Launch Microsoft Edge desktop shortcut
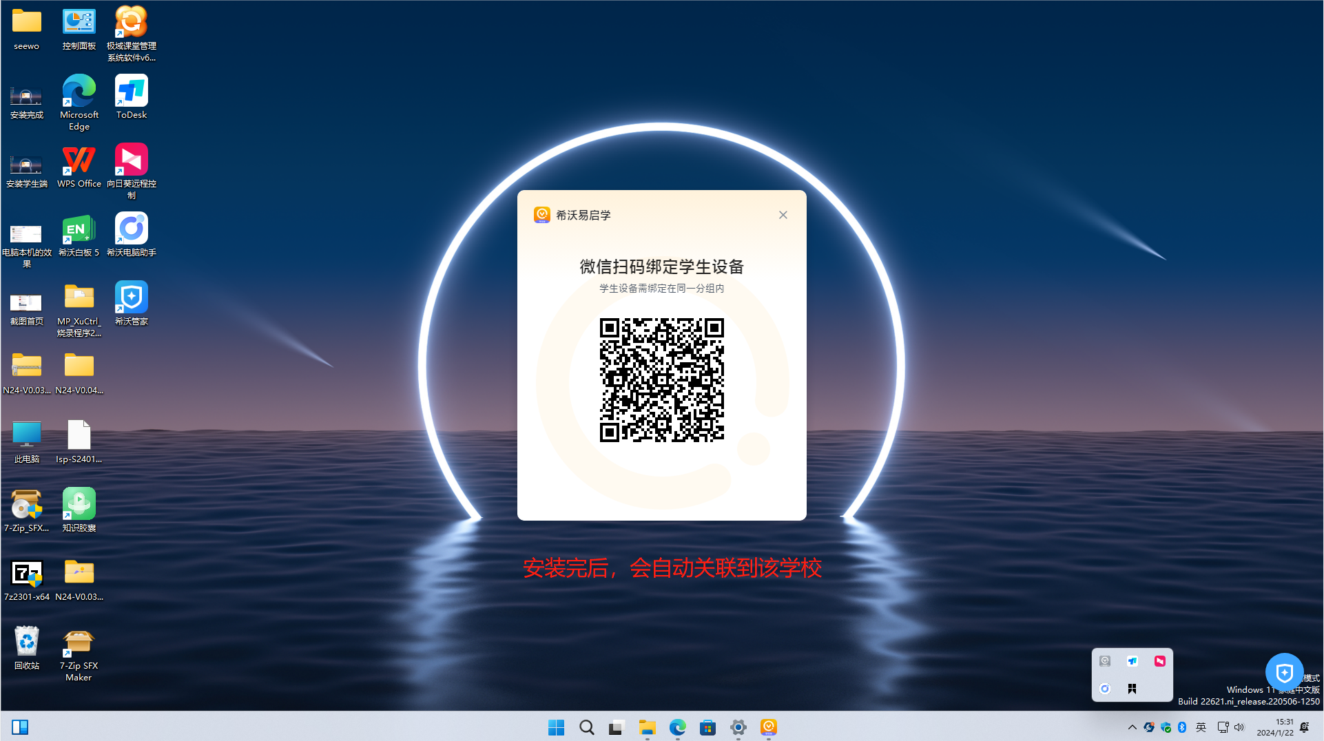The image size is (1324, 741). click(x=79, y=103)
